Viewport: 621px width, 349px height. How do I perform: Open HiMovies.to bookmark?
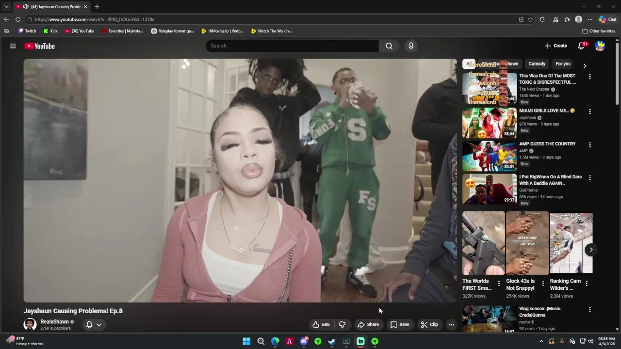[x=222, y=31]
